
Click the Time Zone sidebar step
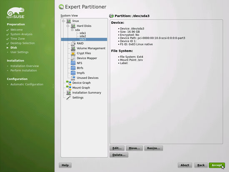pyautogui.click(x=17, y=39)
